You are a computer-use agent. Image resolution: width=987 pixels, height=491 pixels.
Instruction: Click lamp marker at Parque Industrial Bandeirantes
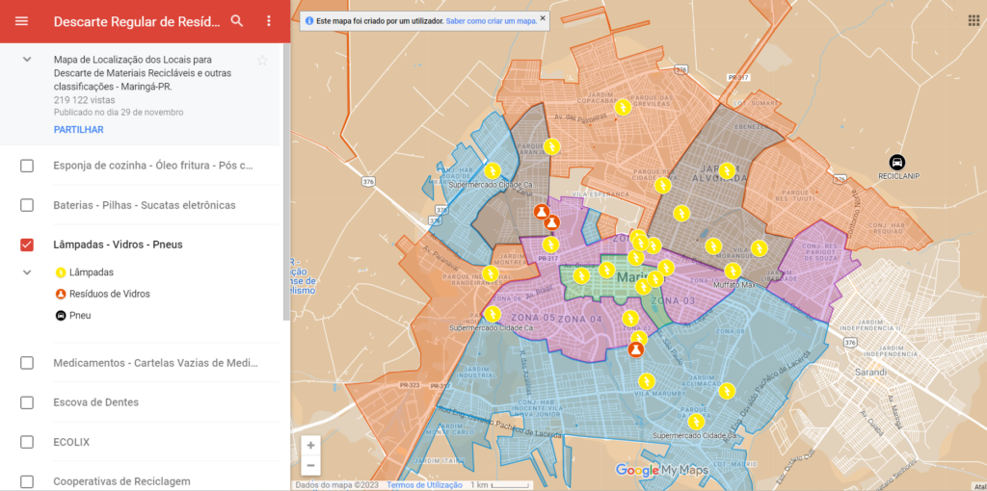(x=491, y=273)
